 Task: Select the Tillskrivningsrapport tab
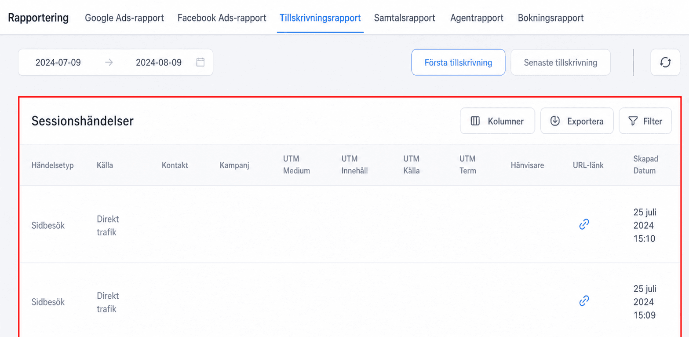320,18
